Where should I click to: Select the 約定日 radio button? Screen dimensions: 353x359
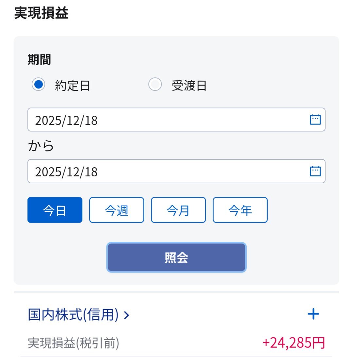38,85
